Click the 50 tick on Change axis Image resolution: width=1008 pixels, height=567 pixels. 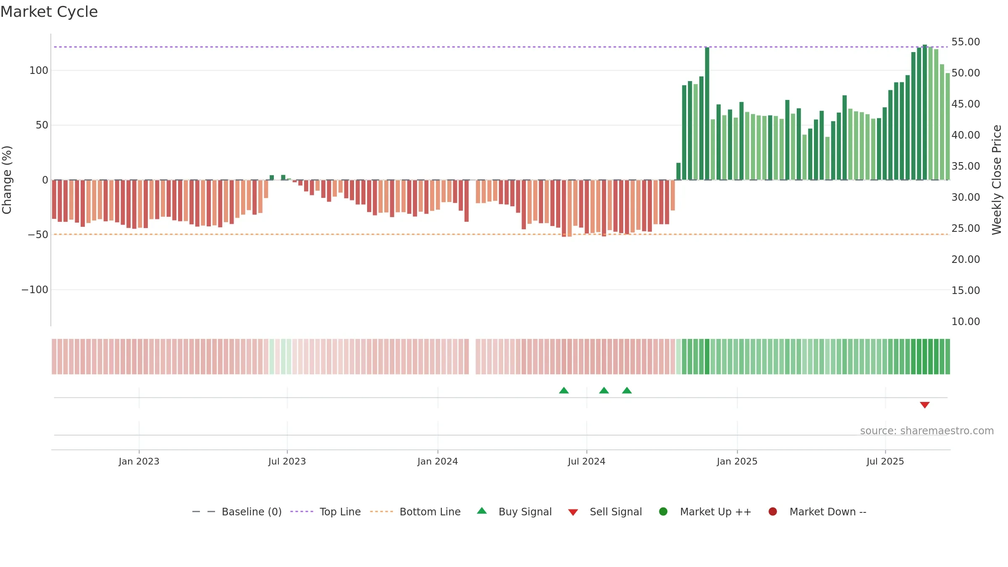[42, 125]
